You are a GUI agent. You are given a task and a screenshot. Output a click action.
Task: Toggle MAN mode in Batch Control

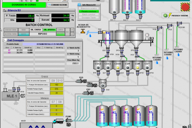point(24,30)
